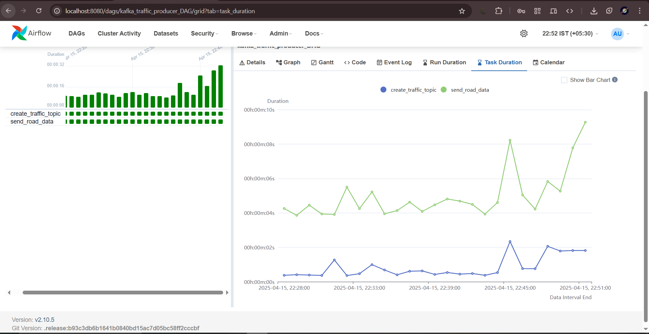649x334 pixels.
Task: Open the Graph view icon tab
Action: (288, 62)
